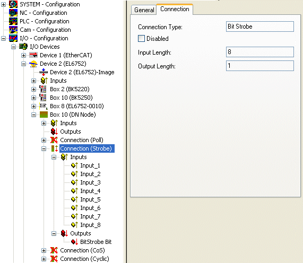Click the Connection (Strobe) icon
The height and width of the screenshot is (263, 303).
pyautogui.click(x=55, y=148)
